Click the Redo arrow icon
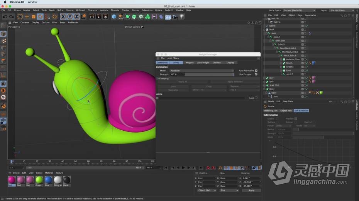Image resolution: width=359 pixels, height=201 pixels. (x=11, y=17)
